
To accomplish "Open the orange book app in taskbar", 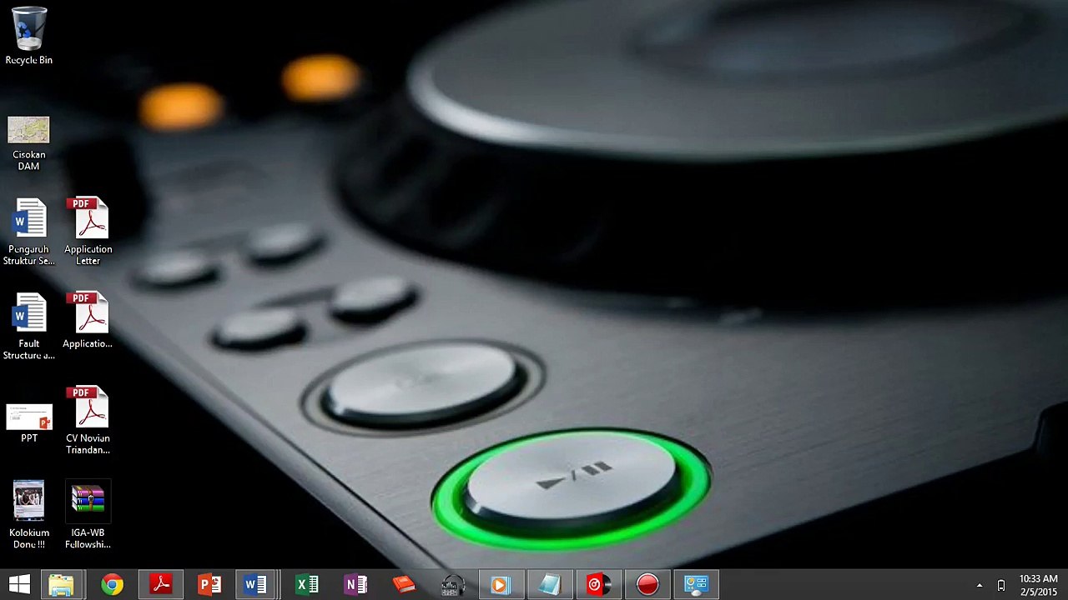I will point(404,584).
